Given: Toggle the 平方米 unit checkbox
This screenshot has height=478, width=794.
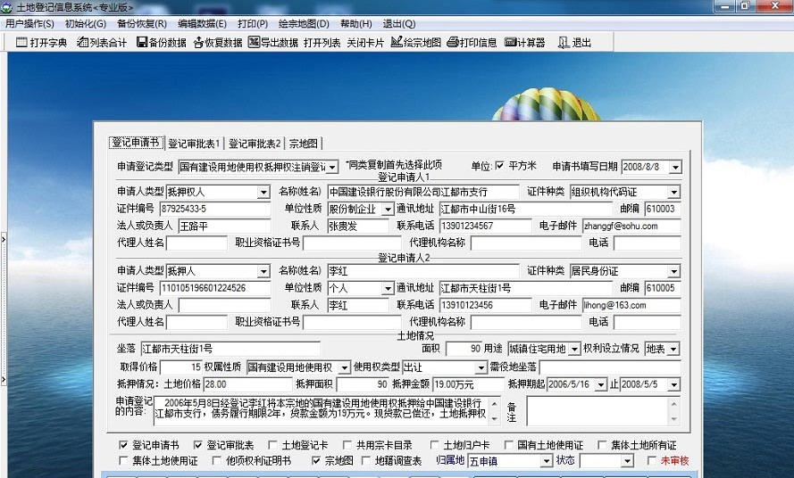Looking at the screenshot, I should pyautogui.click(x=500, y=165).
